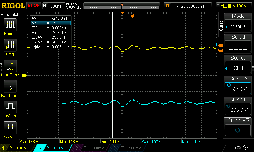Click the speaker sound icon
The image size is (254, 152).
coord(245,148)
